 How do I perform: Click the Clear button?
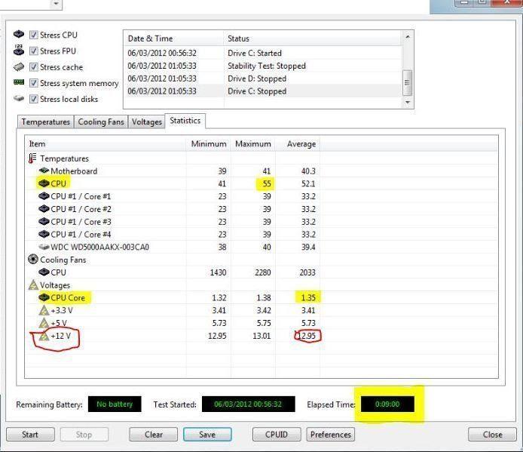(154, 435)
